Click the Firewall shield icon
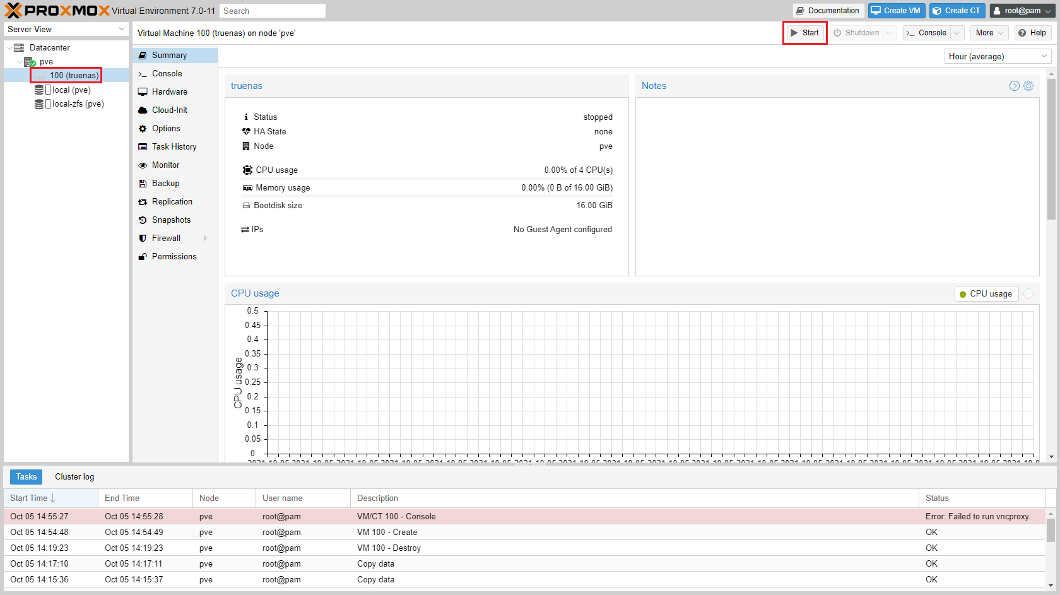This screenshot has width=1060, height=595. (x=143, y=239)
